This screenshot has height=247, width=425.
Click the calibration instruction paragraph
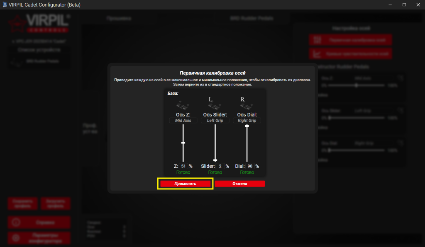click(x=212, y=82)
